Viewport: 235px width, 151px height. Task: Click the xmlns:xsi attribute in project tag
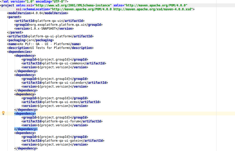[x=64, y=5]
